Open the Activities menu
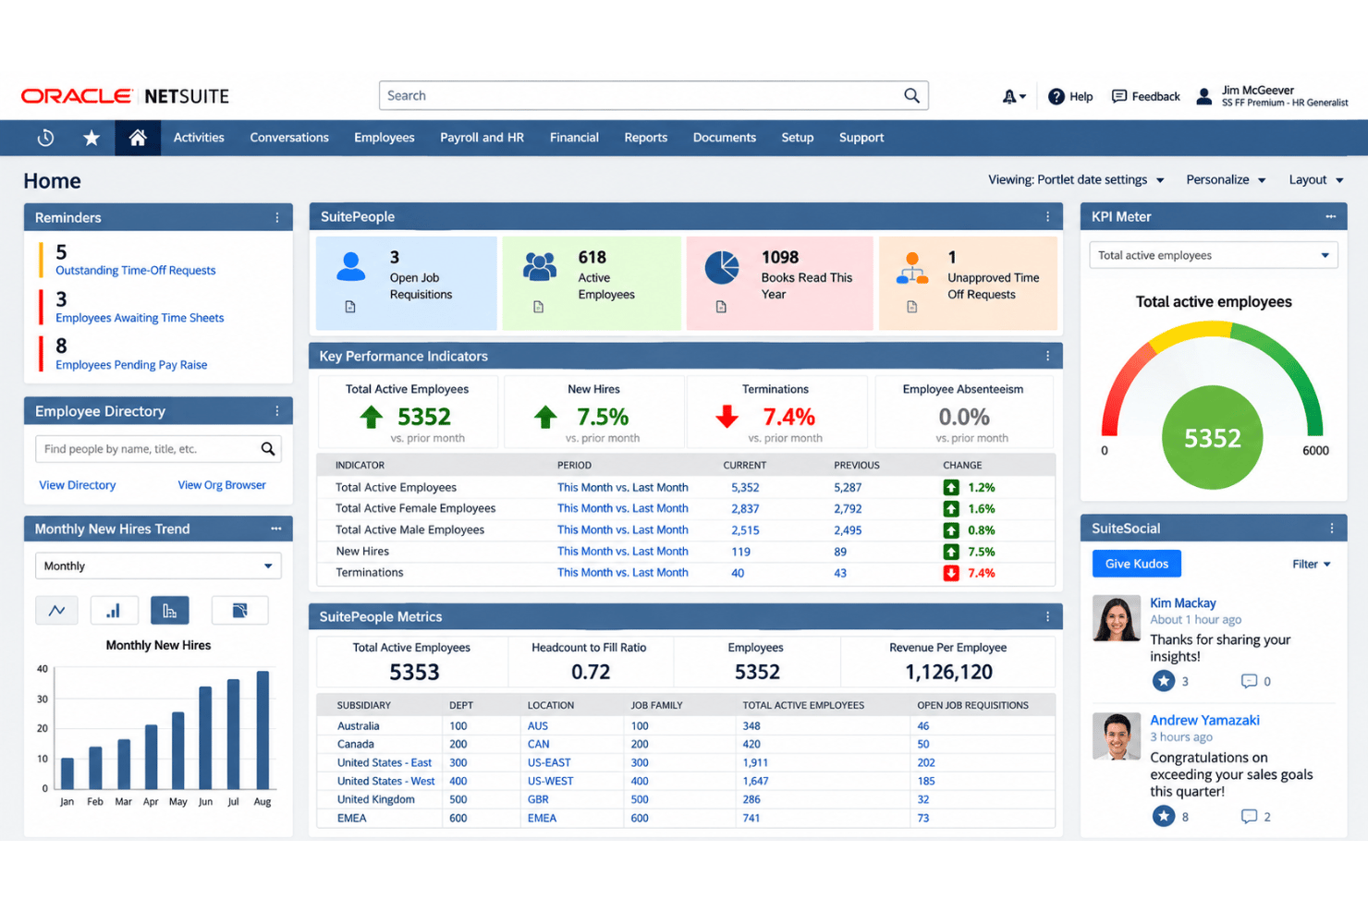This screenshot has width=1368, height=912. pyautogui.click(x=199, y=138)
